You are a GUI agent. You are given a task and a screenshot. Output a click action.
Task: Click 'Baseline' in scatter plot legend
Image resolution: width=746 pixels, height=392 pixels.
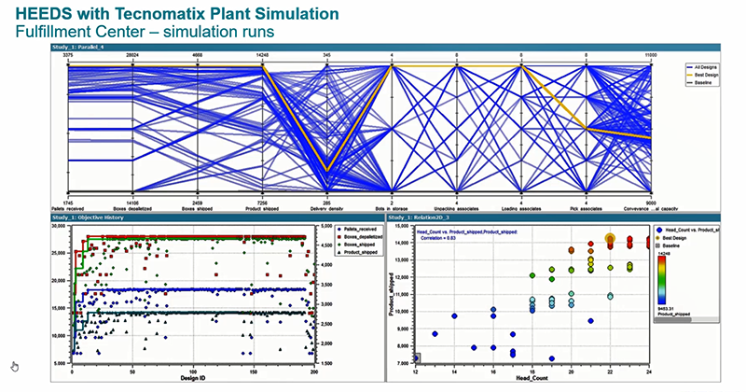coord(671,245)
